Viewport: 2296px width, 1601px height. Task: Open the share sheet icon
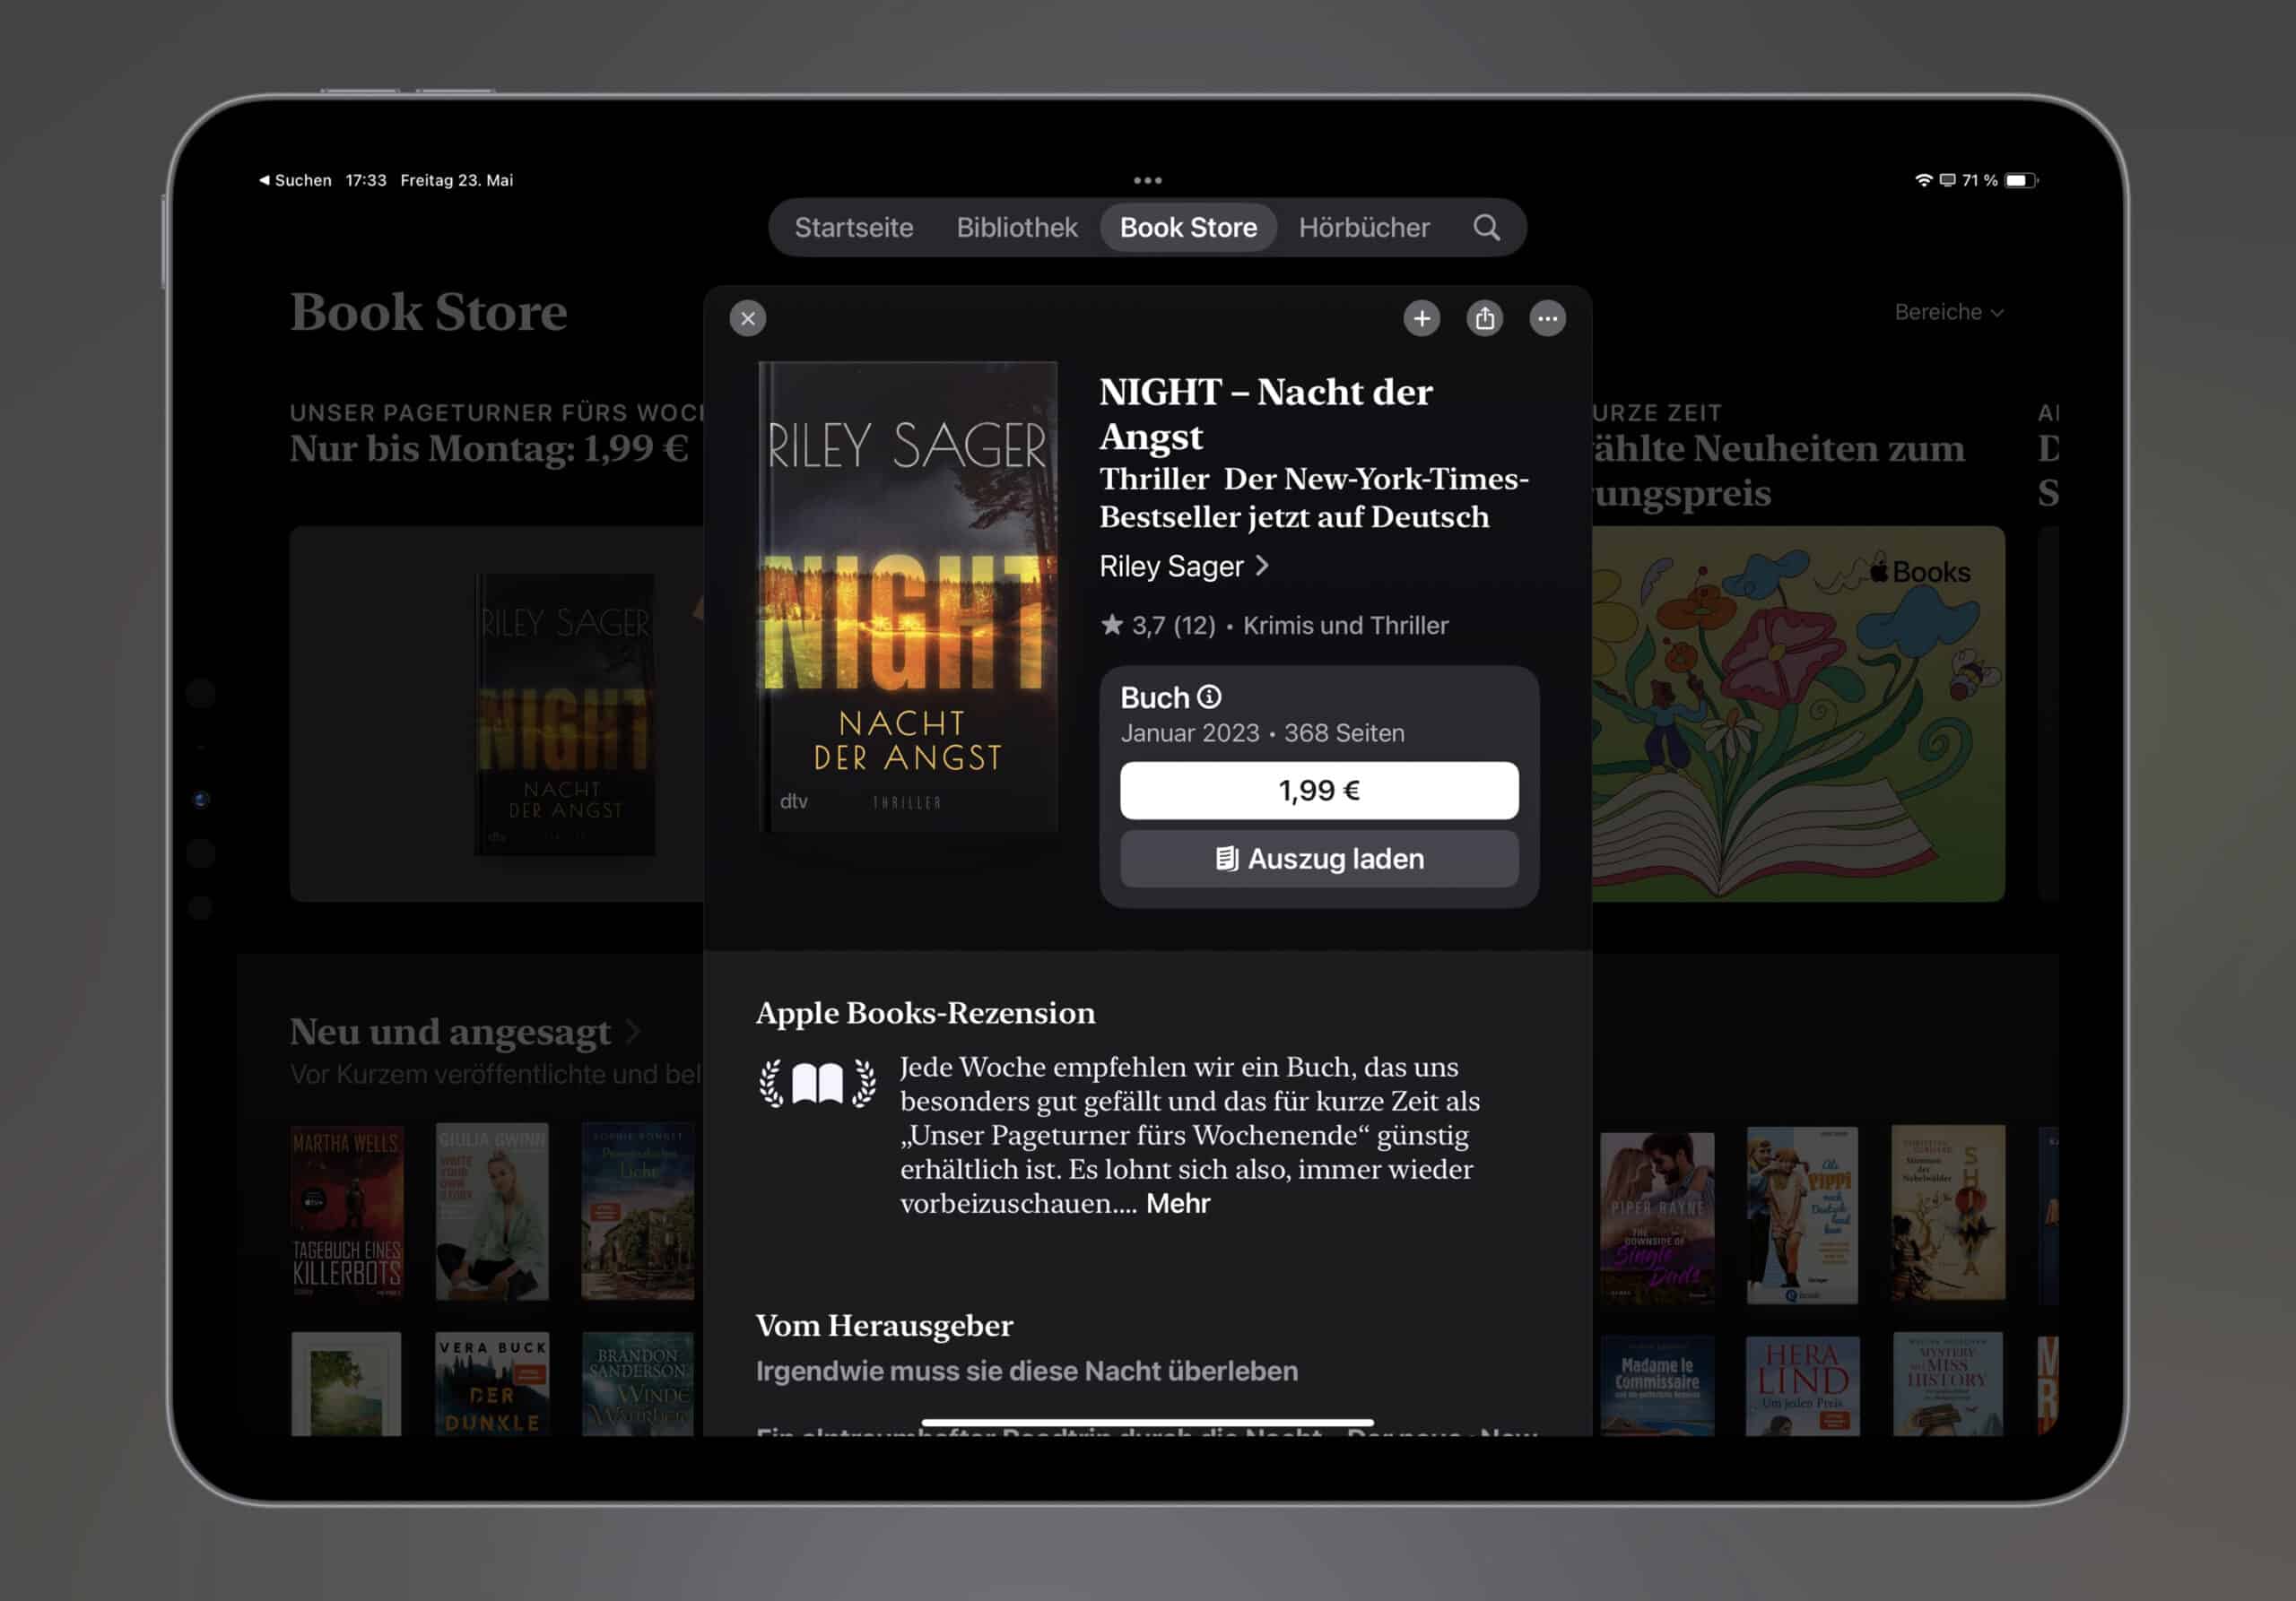[x=1484, y=319]
